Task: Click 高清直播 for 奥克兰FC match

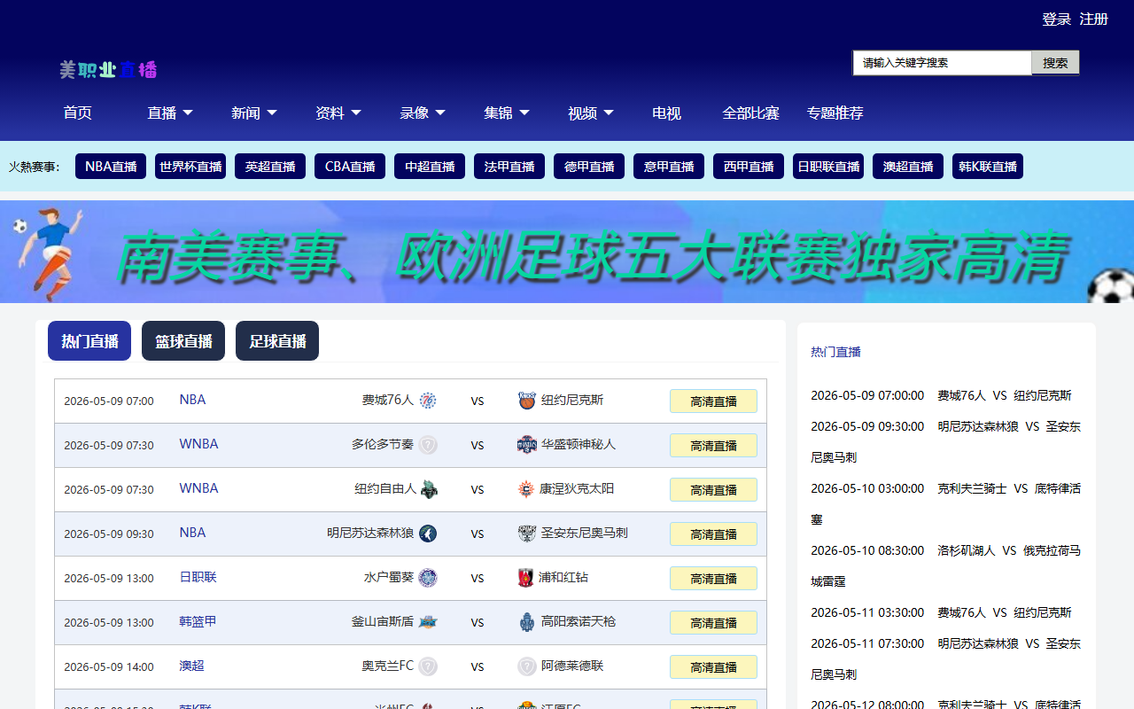Action: 713,667
